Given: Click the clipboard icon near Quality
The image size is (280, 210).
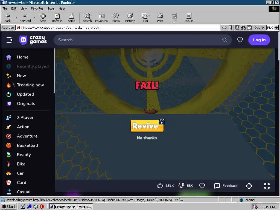Looking at the screenshot, I should [249, 28].
